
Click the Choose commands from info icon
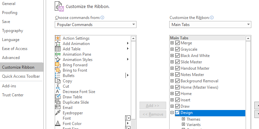102,17
